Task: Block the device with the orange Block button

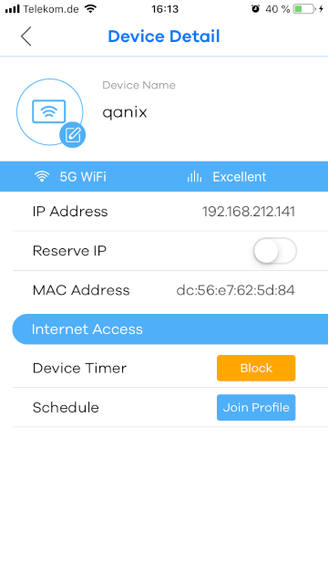Action: pyautogui.click(x=256, y=368)
